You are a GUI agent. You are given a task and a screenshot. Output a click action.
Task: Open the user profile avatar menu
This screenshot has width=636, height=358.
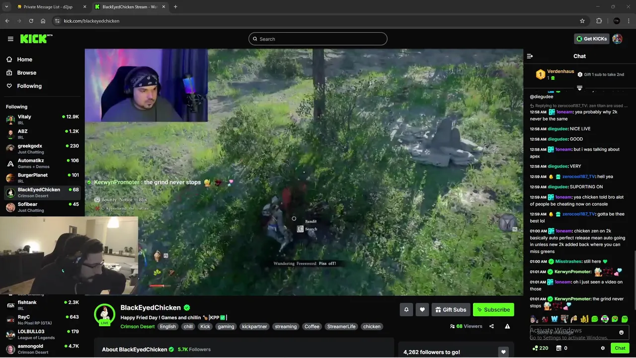click(x=618, y=39)
